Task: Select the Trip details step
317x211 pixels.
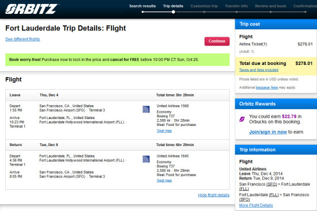Action: 173,6
